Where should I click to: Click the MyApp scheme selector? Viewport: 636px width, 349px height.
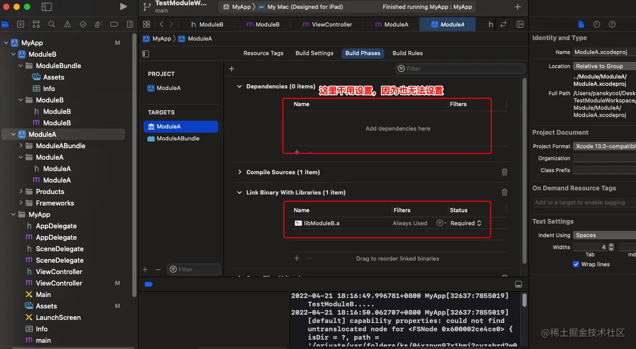tap(237, 7)
